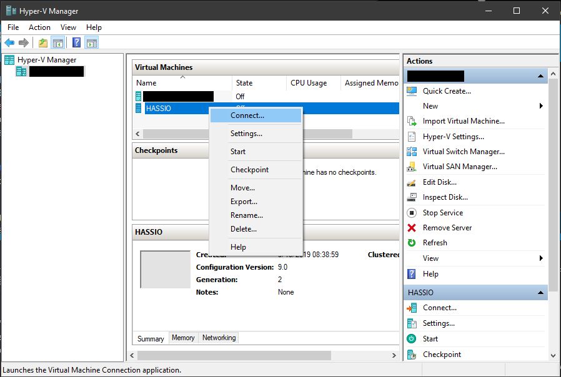Select Hyper-V Manager root tree node
561x377 pixels.
click(x=47, y=60)
